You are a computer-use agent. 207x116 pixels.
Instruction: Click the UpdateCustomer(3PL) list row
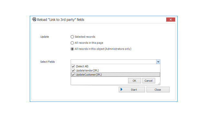click(115, 74)
